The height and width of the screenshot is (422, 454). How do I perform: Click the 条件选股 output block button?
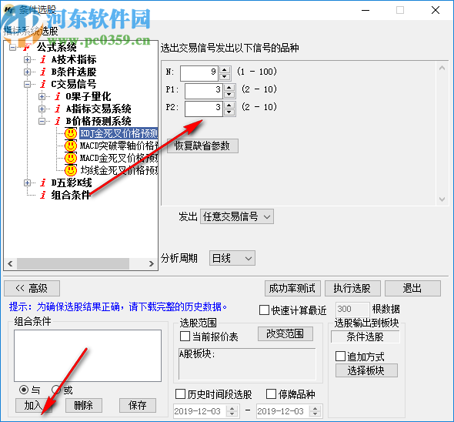pos(365,337)
